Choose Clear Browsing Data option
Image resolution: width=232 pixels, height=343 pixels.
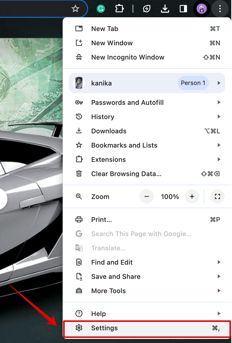tap(126, 174)
